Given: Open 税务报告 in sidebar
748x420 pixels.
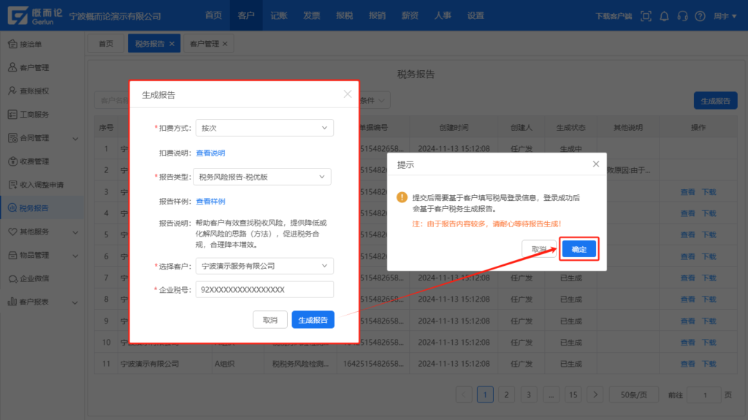Looking at the screenshot, I should pyautogui.click(x=42, y=208).
